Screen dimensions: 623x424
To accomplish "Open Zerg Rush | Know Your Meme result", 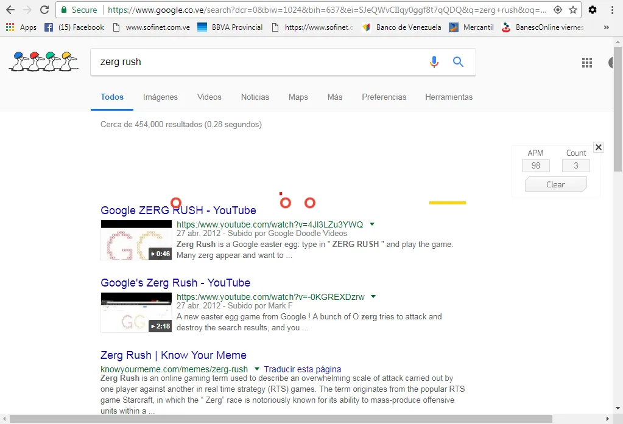I will pyautogui.click(x=173, y=355).
